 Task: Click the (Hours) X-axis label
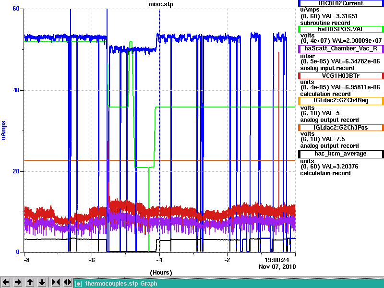[161, 273]
